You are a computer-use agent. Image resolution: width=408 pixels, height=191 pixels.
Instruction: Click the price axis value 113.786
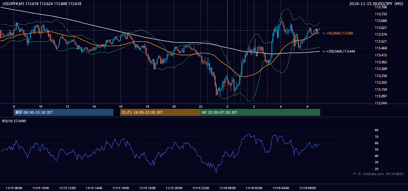pyautogui.click(x=381, y=7)
